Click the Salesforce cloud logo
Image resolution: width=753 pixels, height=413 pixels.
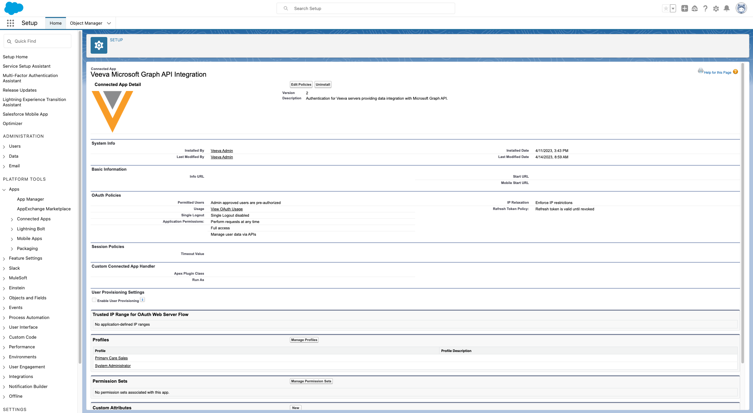14,8
